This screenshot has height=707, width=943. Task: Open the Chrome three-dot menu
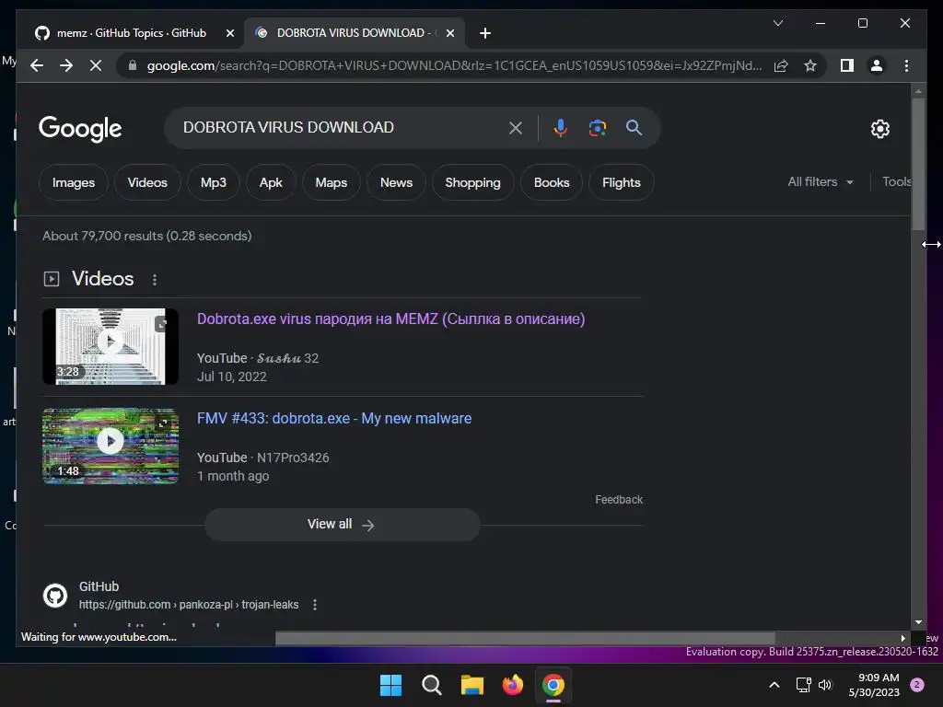[x=906, y=65]
